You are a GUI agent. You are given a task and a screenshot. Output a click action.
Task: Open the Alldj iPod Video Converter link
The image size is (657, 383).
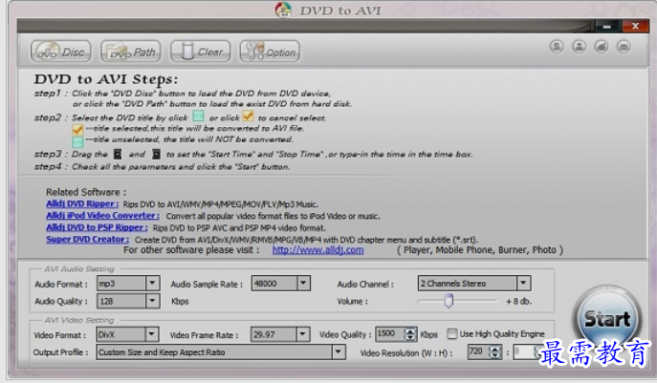102,216
